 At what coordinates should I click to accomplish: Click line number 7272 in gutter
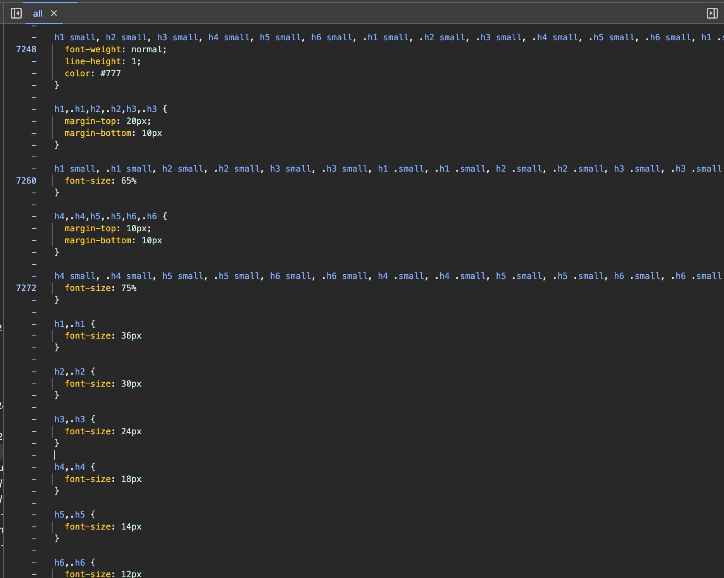pyautogui.click(x=26, y=288)
